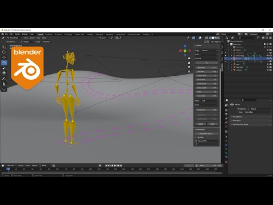Click the Update button in Walker panel

point(201,124)
